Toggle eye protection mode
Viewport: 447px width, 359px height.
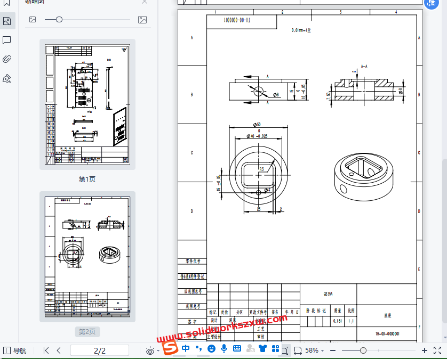pyautogui.click(x=150, y=350)
